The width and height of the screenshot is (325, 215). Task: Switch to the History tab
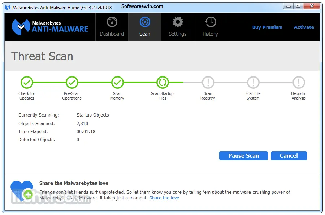(x=211, y=27)
